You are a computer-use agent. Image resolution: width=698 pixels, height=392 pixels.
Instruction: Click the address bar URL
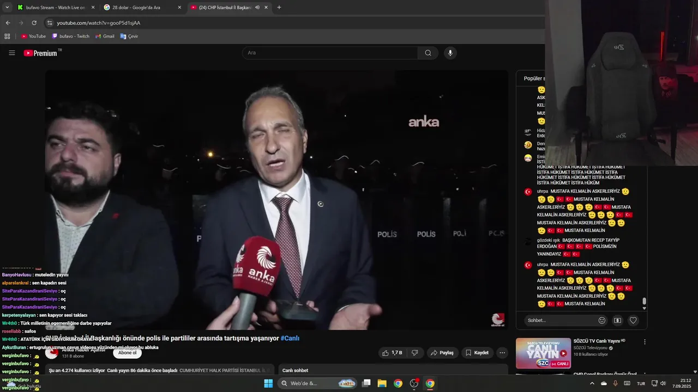click(x=99, y=23)
